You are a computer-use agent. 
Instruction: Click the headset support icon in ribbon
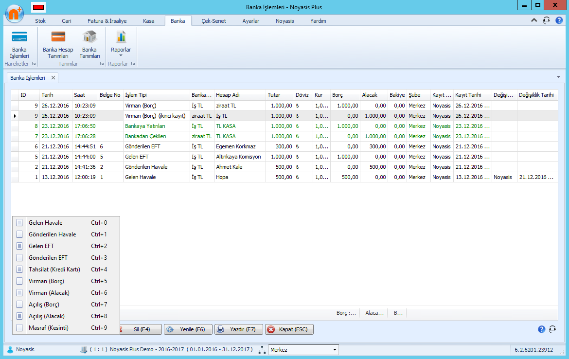click(547, 20)
